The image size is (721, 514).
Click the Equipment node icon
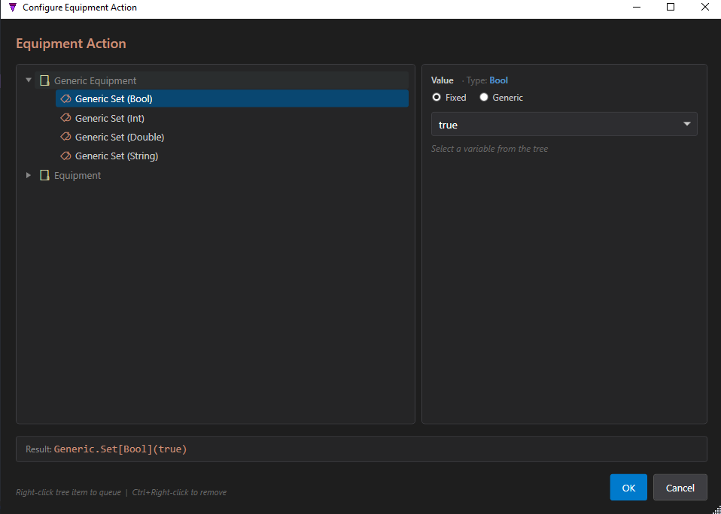pos(44,175)
